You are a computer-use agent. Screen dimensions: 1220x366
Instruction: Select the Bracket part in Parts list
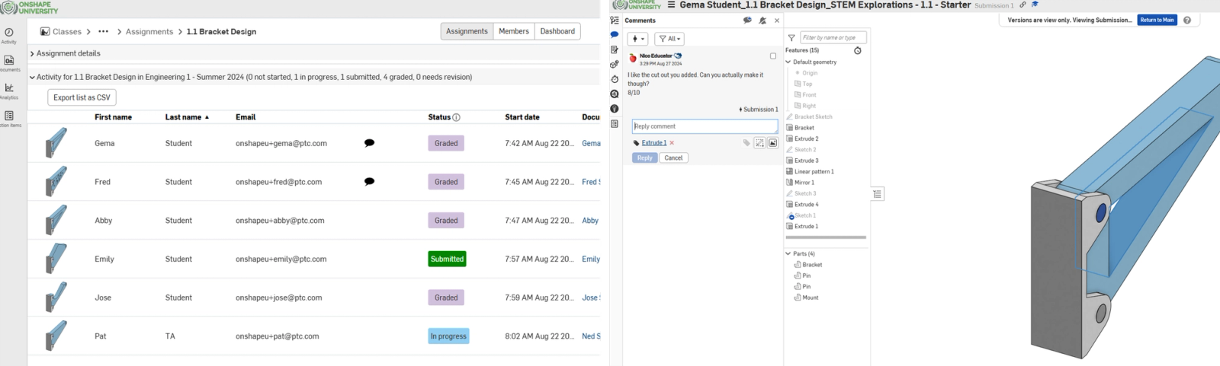[811, 265]
